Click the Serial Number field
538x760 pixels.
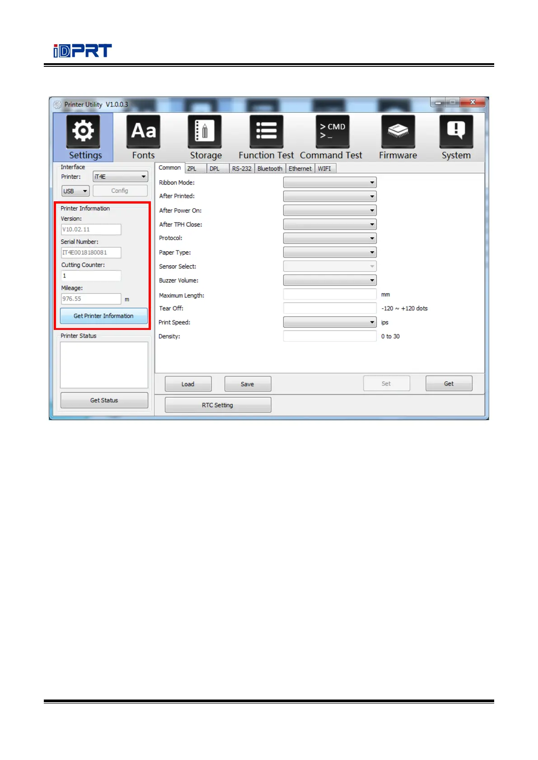[x=91, y=252]
